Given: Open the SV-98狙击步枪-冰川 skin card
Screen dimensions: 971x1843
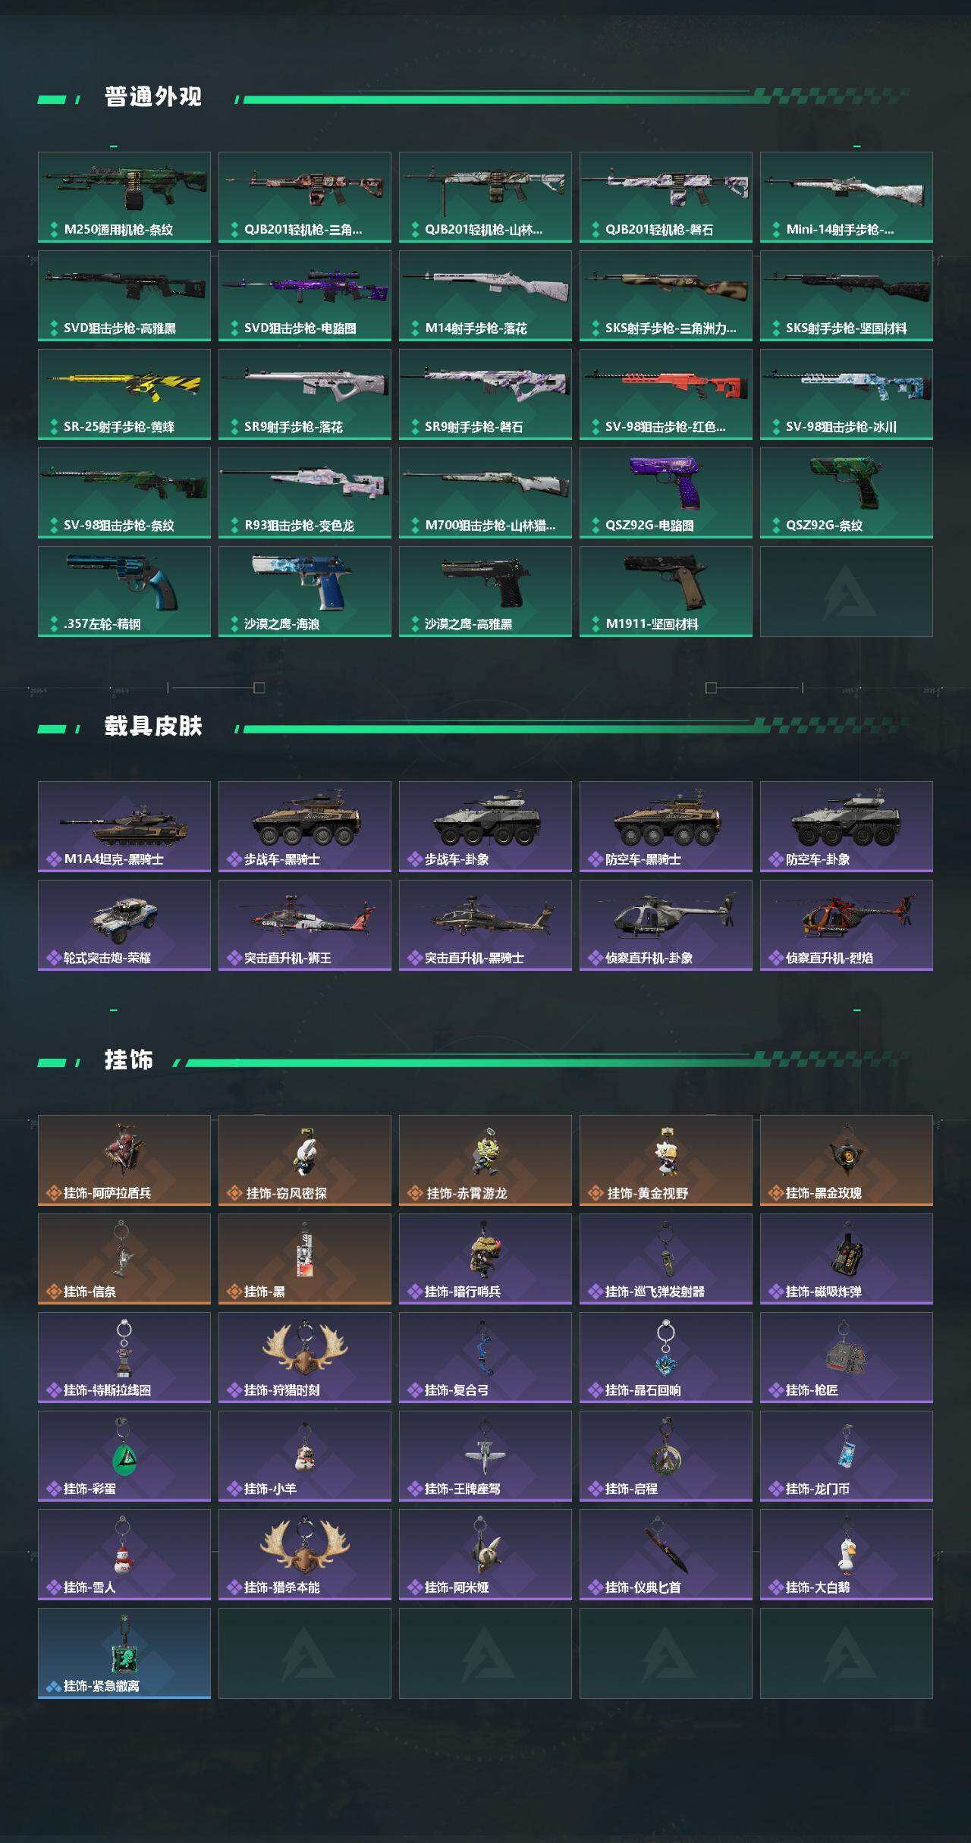Looking at the screenshot, I should tap(847, 394).
